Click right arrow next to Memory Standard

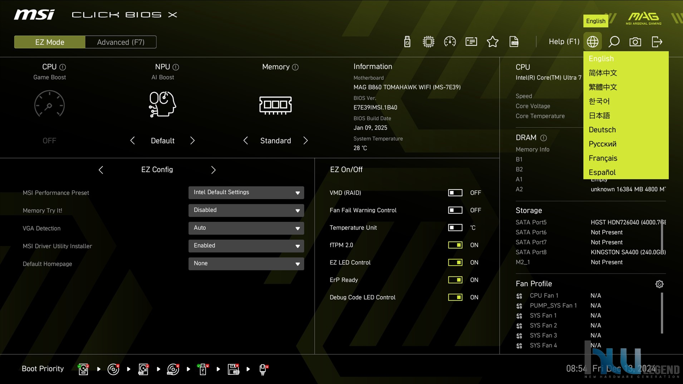click(305, 141)
